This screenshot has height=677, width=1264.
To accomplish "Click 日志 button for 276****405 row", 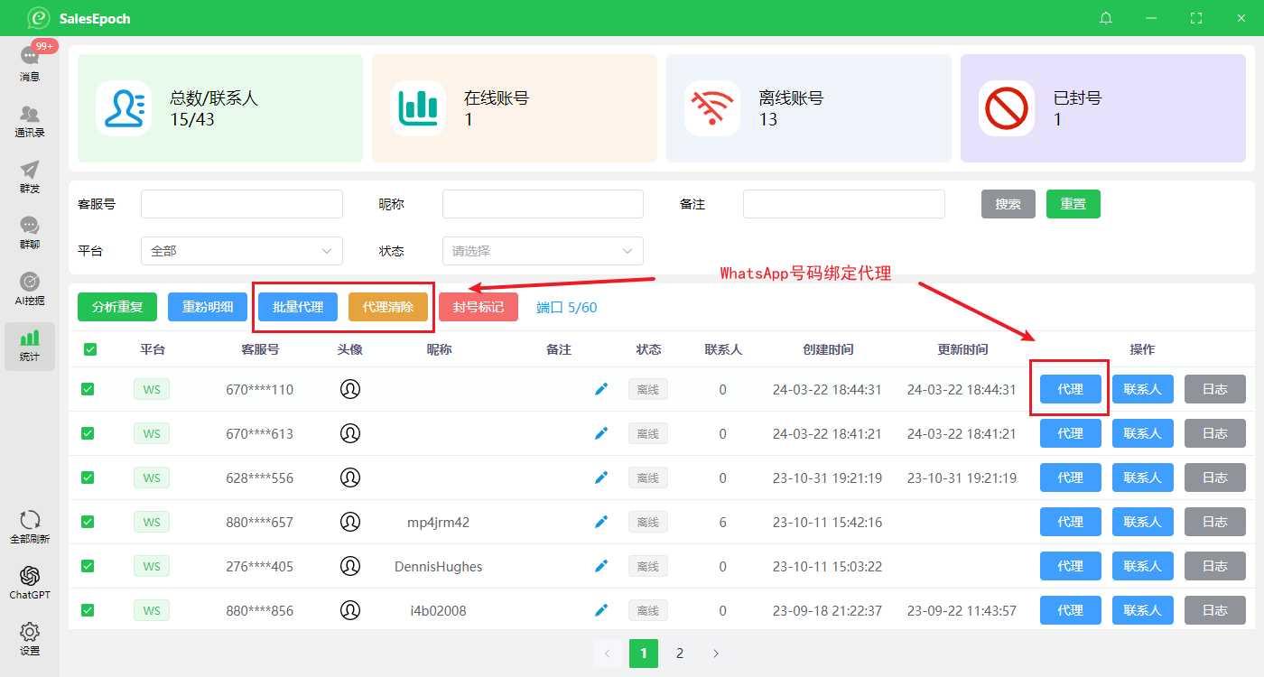I will tap(1215, 566).
